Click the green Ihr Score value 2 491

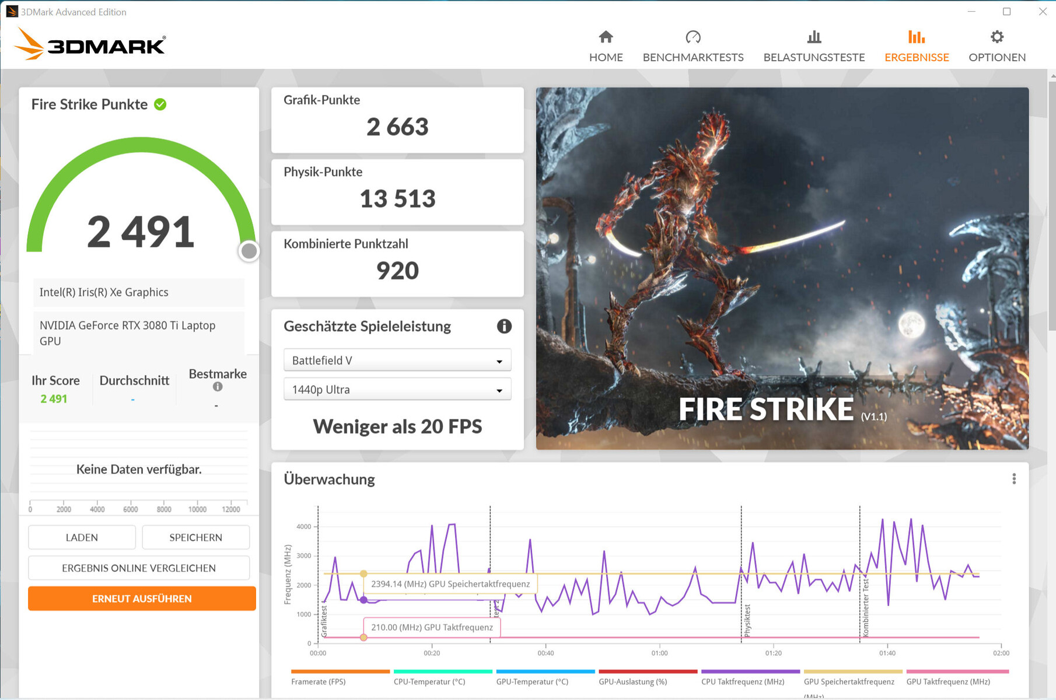54,399
